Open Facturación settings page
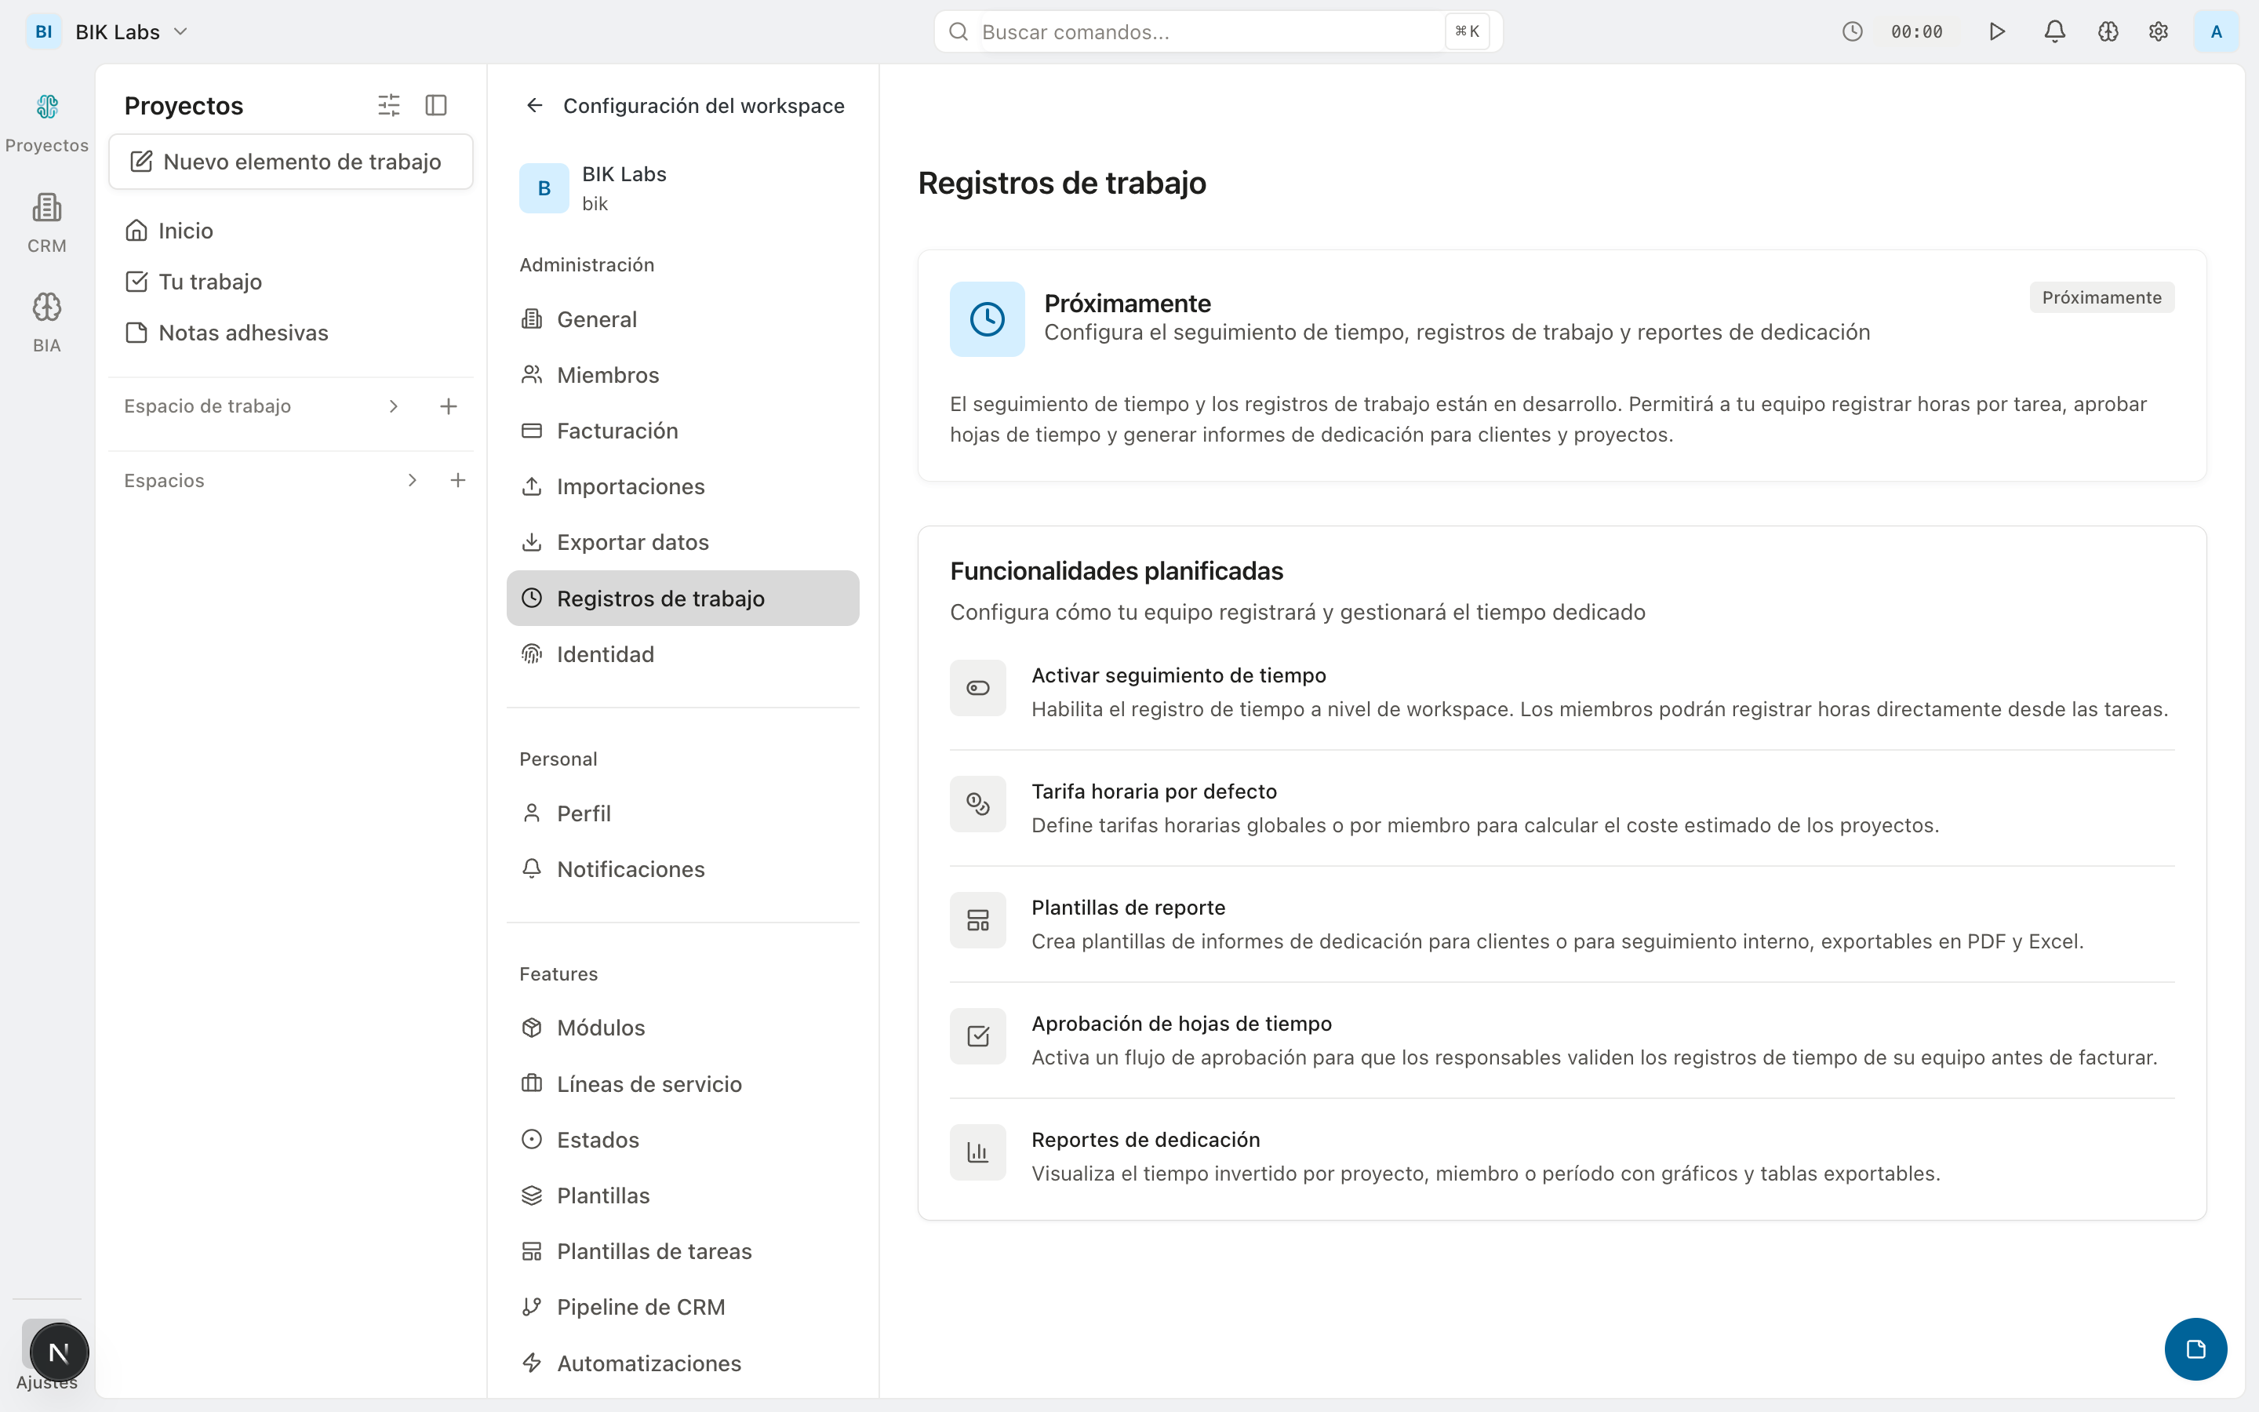The height and width of the screenshot is (1412, 2259). (x=617, y=431)
